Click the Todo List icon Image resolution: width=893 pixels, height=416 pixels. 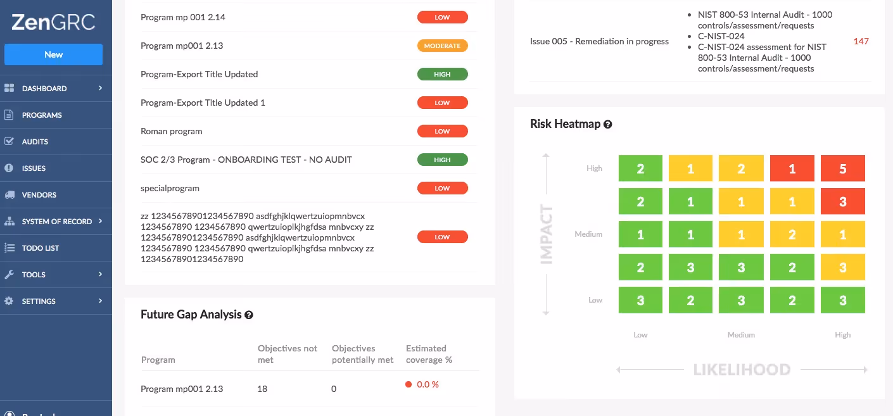pos(9,248)
